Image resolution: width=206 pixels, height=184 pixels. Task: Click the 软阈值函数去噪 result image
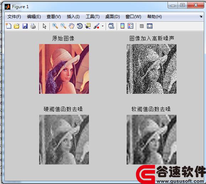pyautogui.click(x=152, y=140)
